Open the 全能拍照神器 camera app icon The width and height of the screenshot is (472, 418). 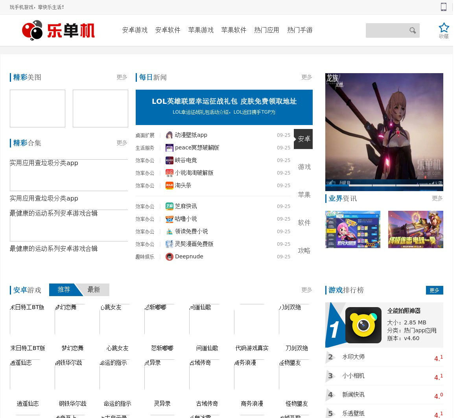(x=363, y=325)
